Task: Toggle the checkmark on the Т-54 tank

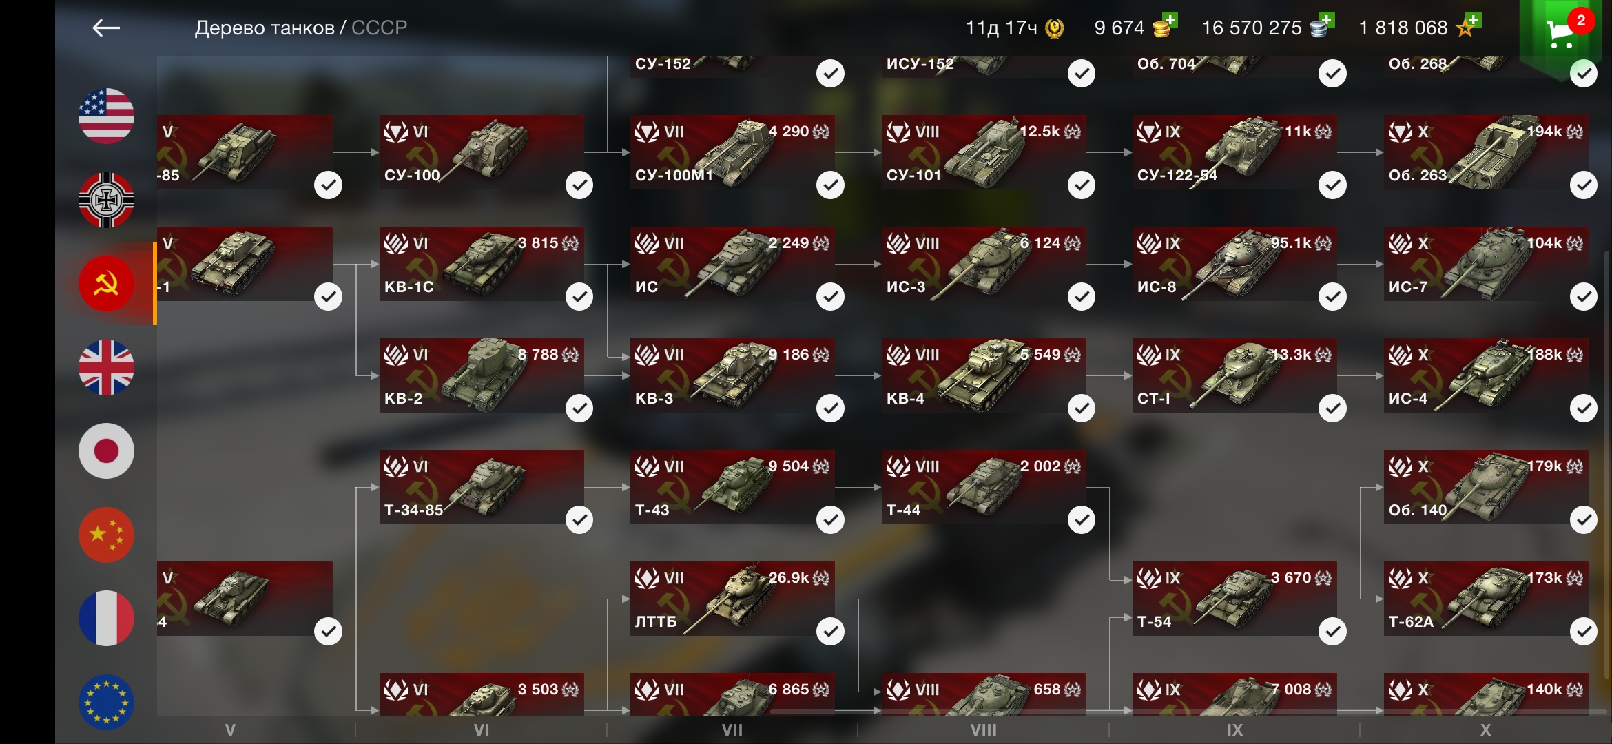Action: (x=1332, y=631)
